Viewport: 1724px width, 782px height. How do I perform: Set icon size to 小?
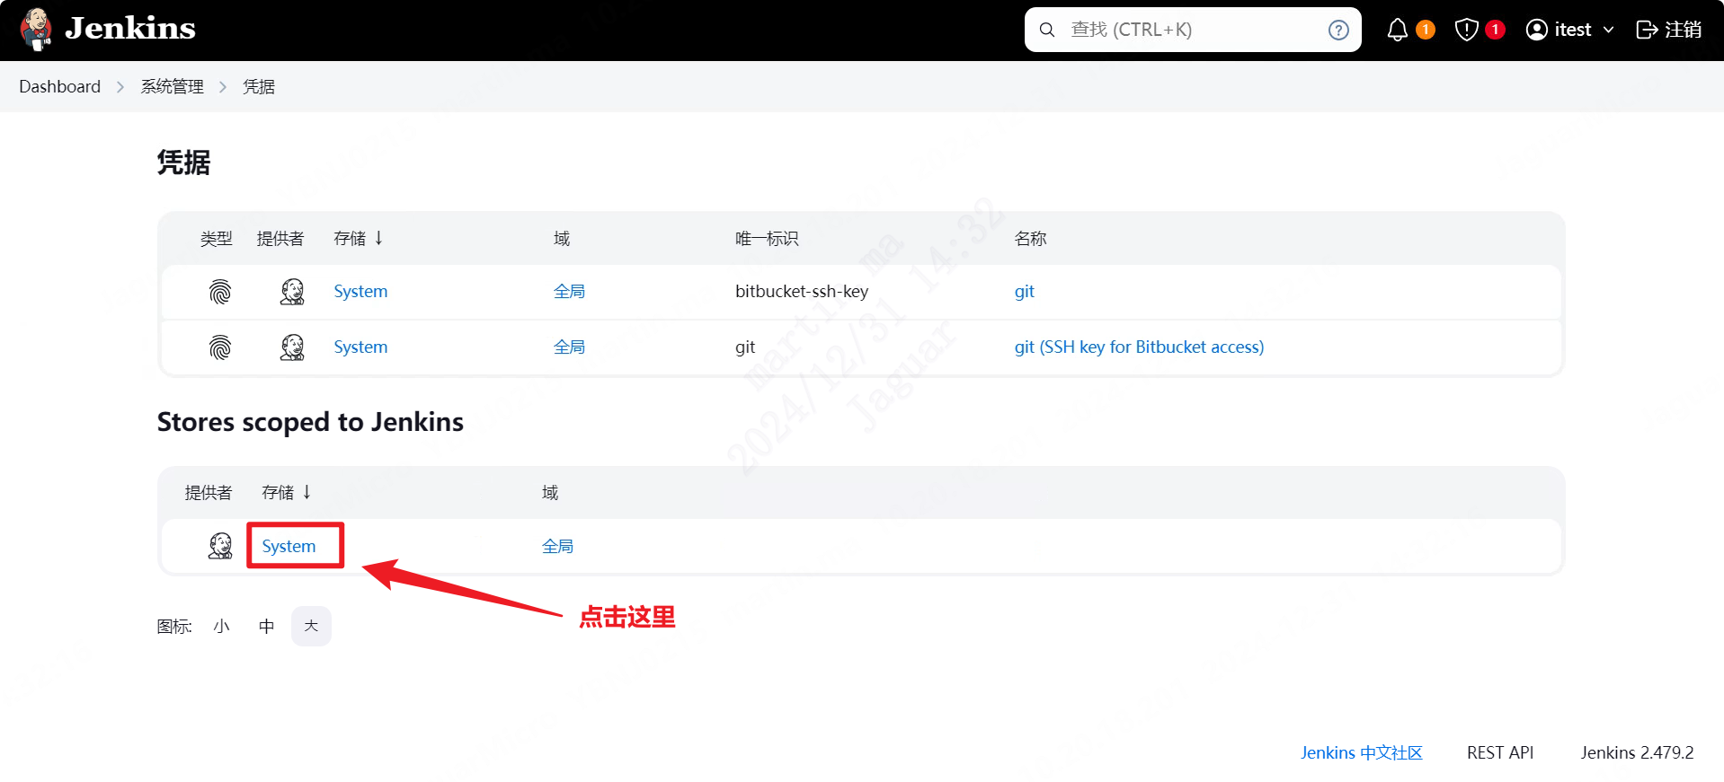222,626
